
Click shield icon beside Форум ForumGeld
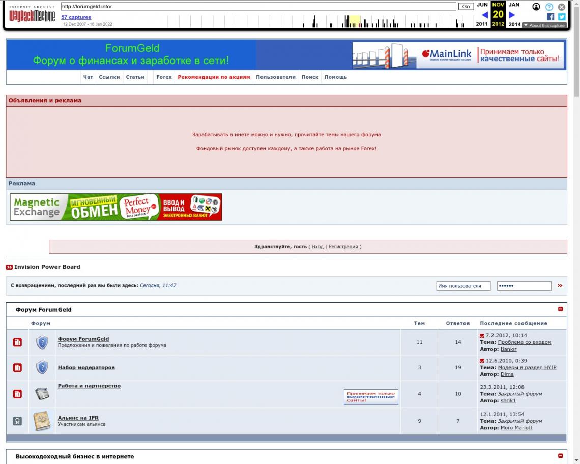click(x=42, y=342)
